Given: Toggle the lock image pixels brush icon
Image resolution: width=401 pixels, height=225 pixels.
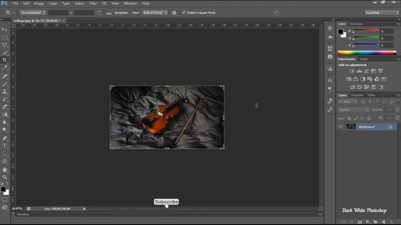Looking at the screenshot, I should point(356,118).
